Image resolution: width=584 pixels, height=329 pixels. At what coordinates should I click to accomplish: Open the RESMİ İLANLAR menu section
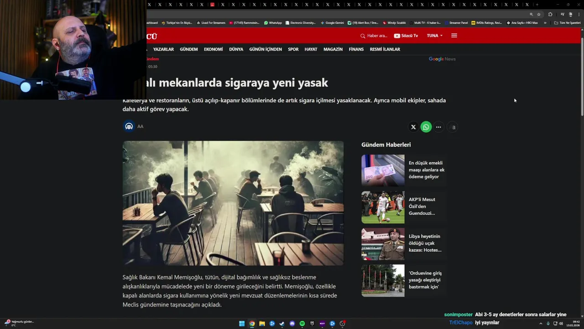pyautogui.click(x=385, y=49)
